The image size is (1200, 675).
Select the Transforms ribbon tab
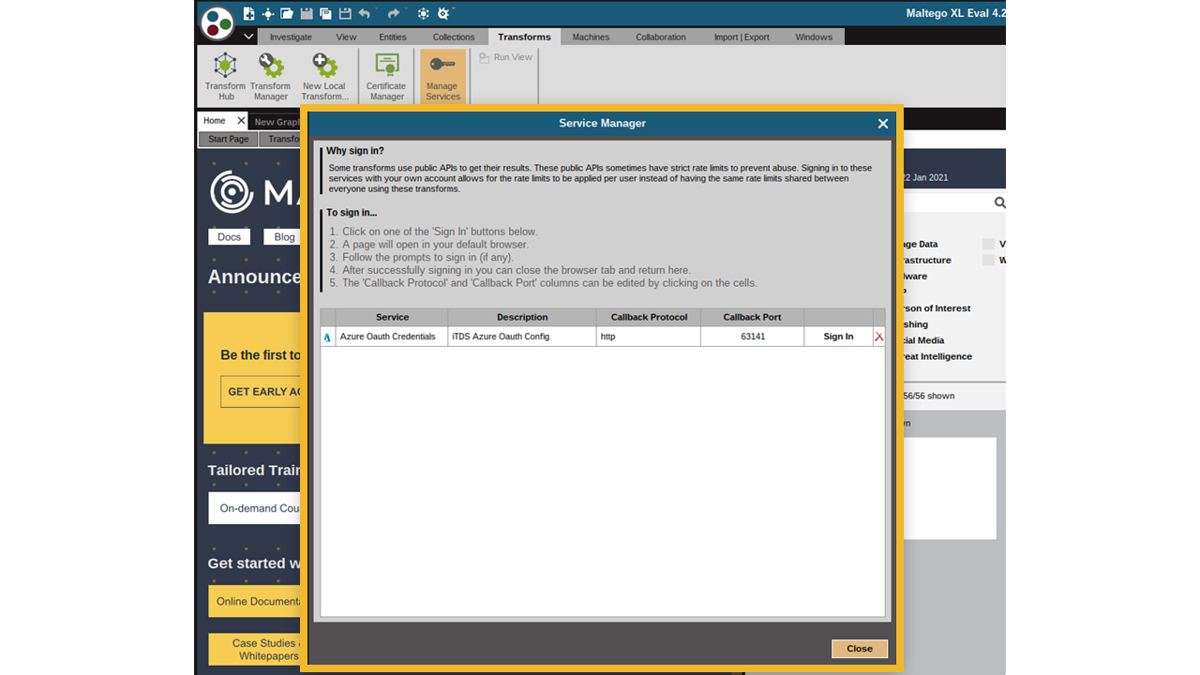coord(524,37)
